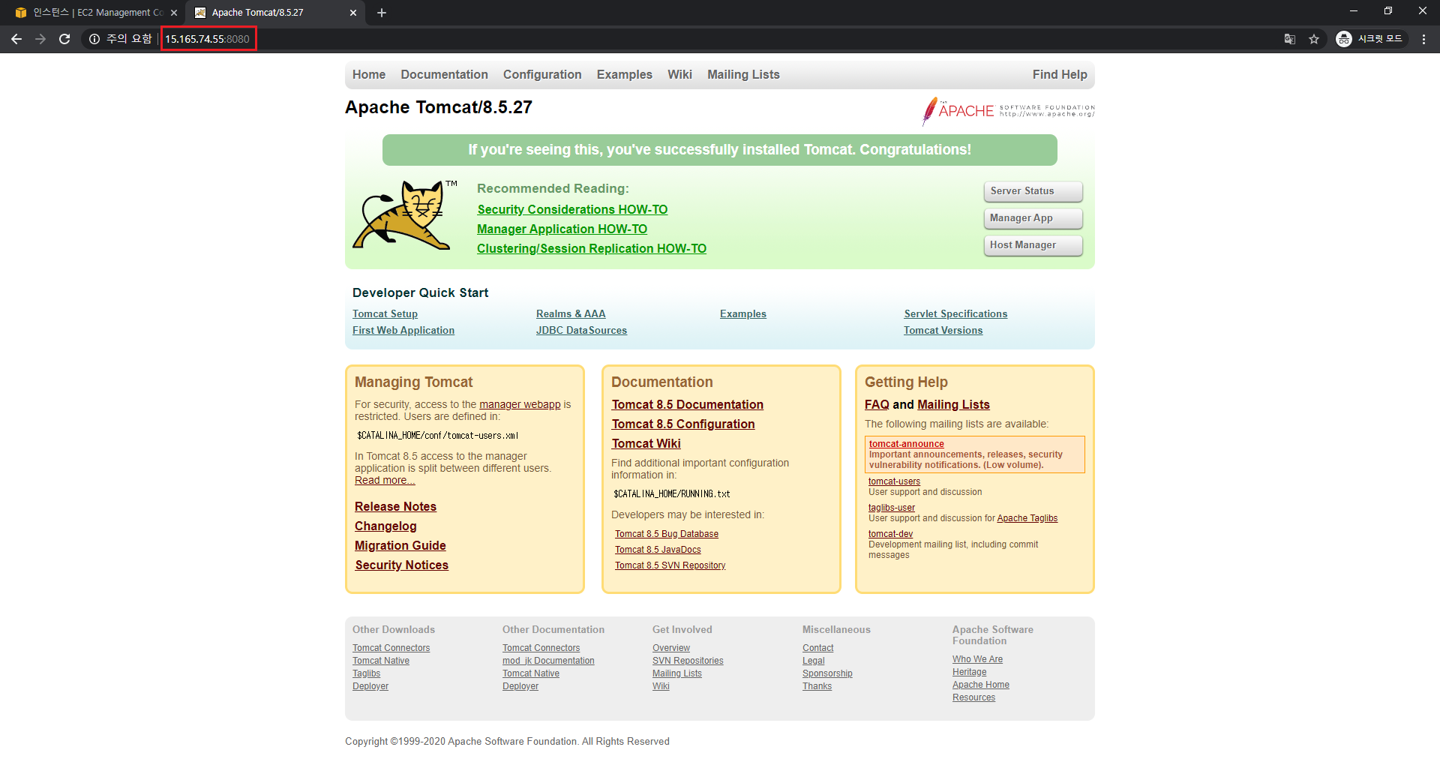Open a new browser tab

(x=381, y=13)
